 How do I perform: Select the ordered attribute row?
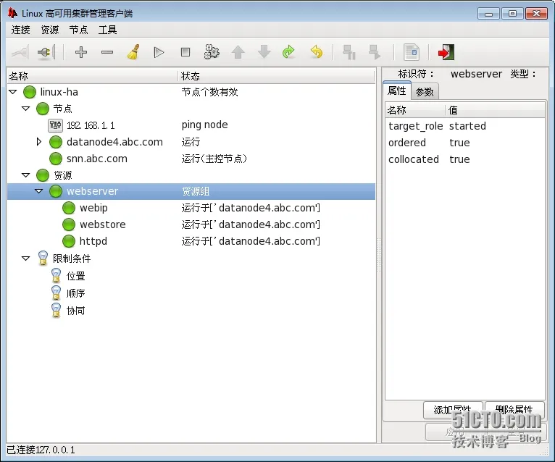465,143
